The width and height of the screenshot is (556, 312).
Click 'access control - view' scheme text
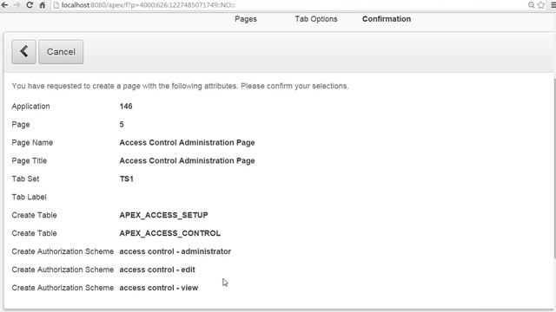click(158, 288)
